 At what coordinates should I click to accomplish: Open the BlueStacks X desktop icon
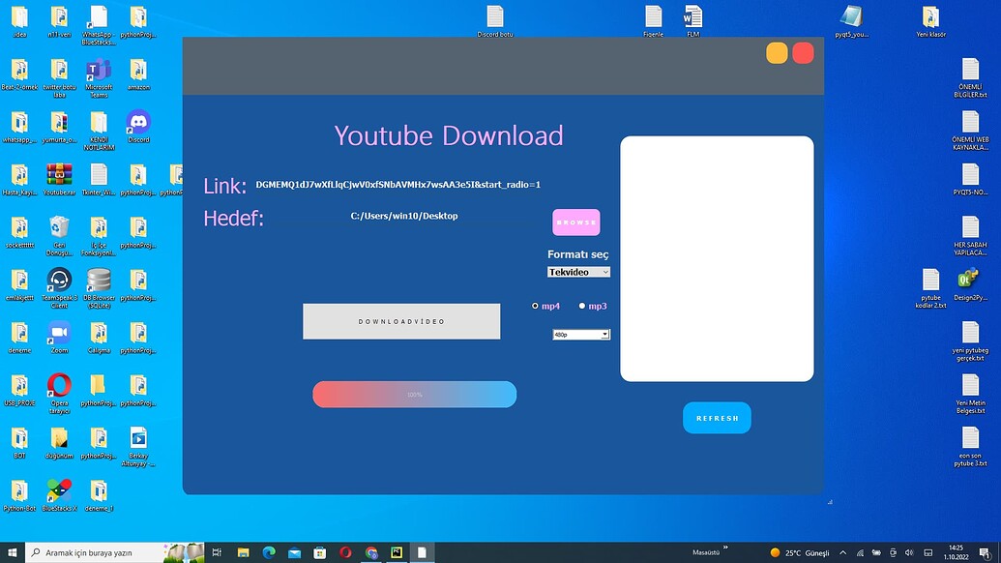point(59,489)
